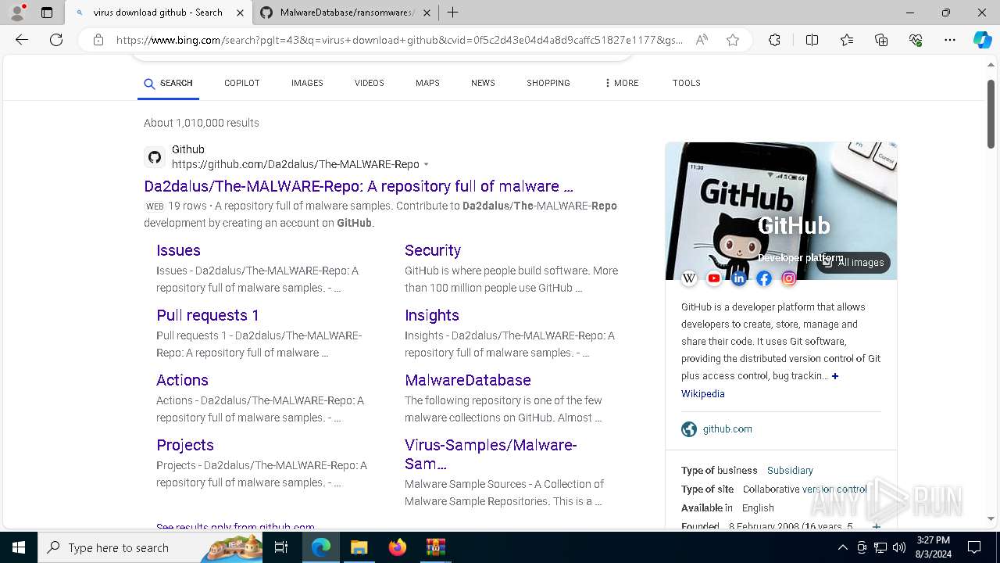Open Collections icon

881,40
